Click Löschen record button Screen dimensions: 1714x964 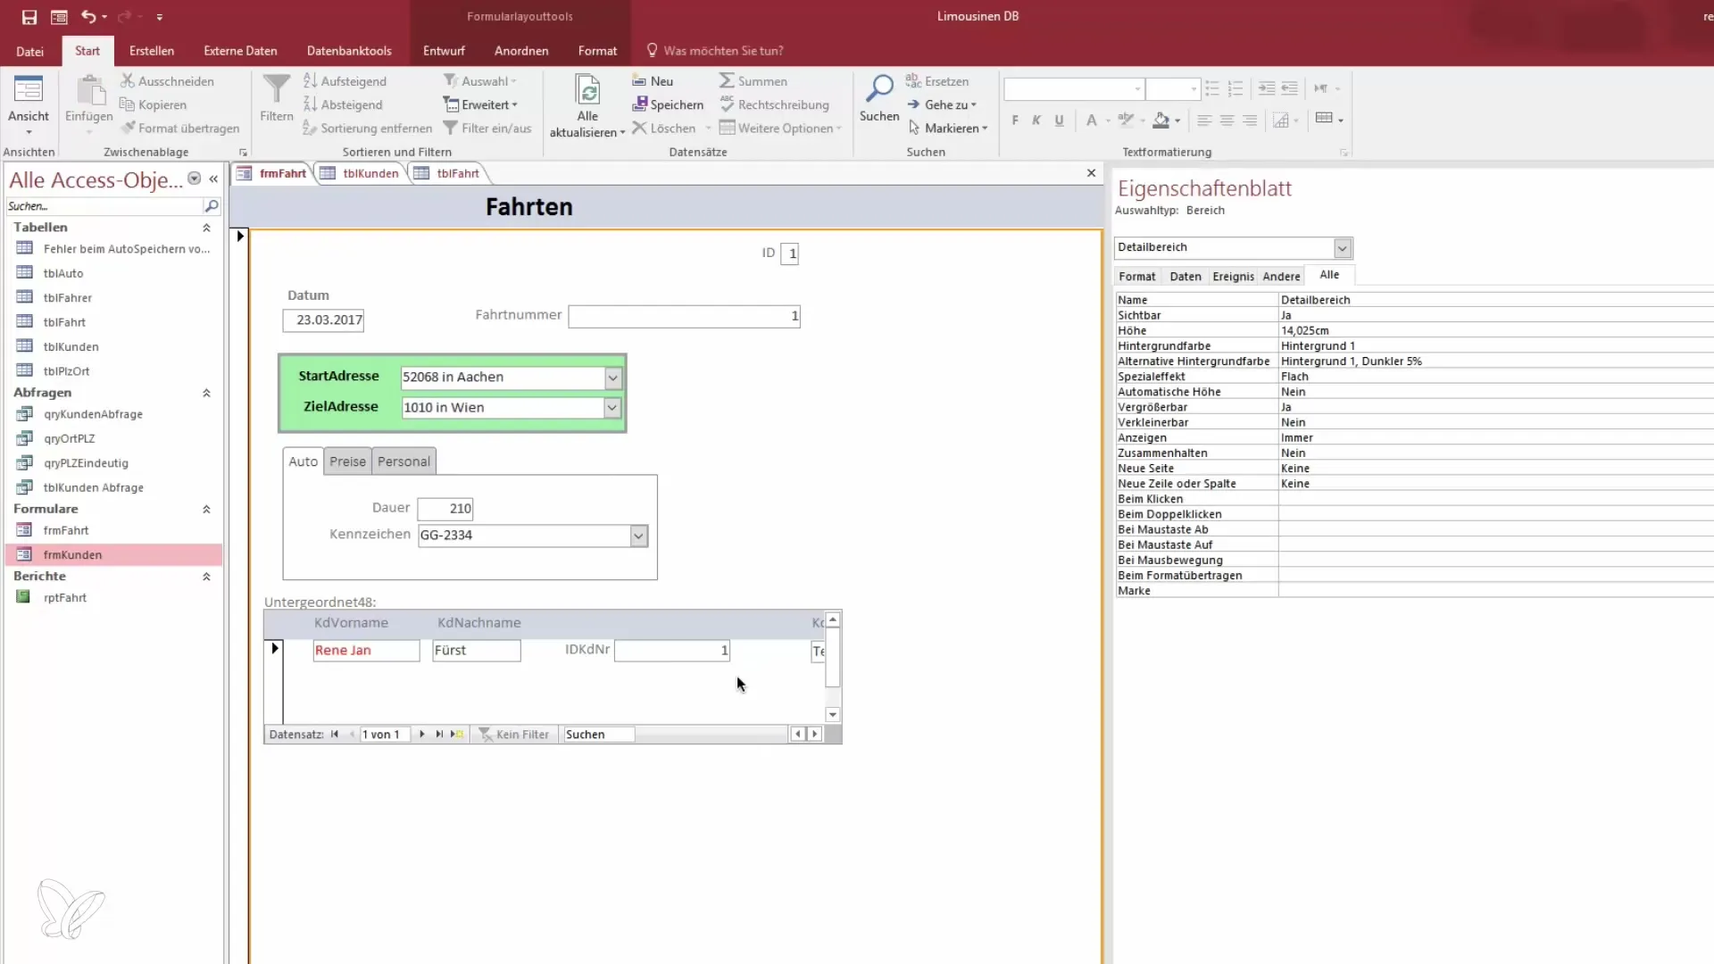[663, 128]
